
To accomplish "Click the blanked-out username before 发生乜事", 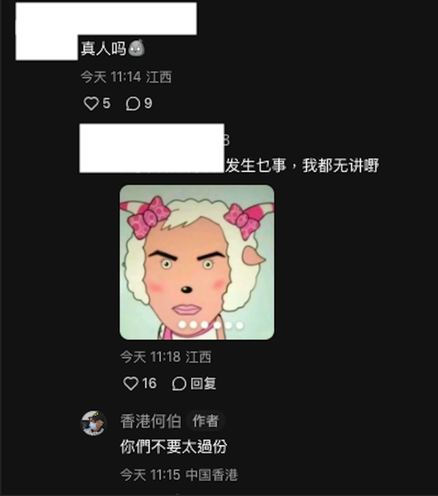I will point(152,148).
